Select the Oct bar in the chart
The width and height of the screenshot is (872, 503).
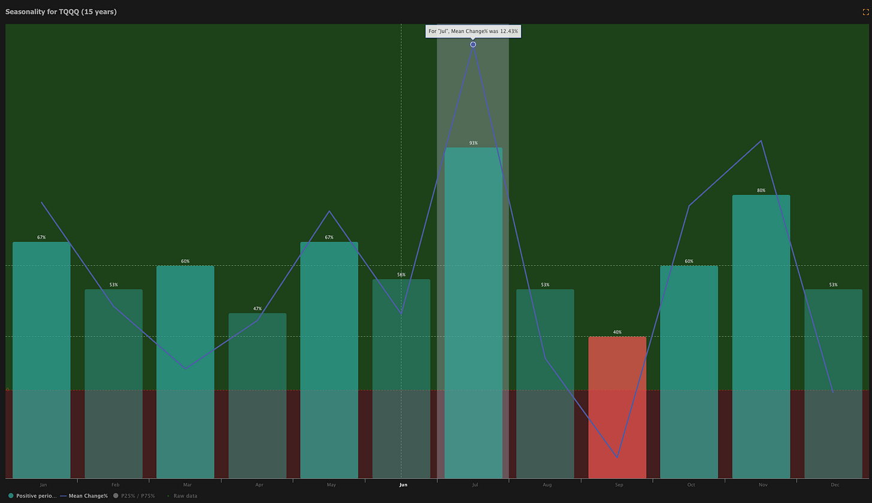pyautogui.click(x=689, y=372)
